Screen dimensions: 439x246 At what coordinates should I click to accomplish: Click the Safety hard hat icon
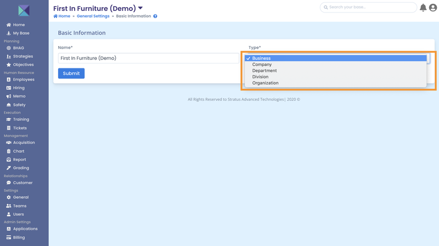[9, 105]
